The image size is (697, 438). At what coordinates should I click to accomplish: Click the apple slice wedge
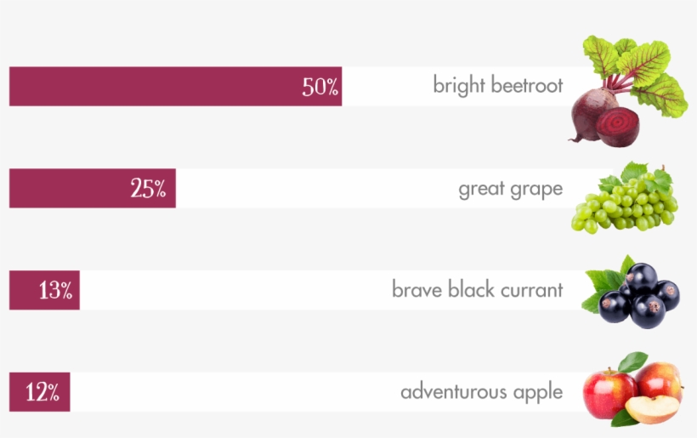[653, 409]
